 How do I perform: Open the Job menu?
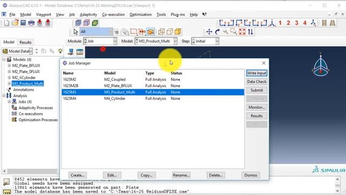coord(72,15)
